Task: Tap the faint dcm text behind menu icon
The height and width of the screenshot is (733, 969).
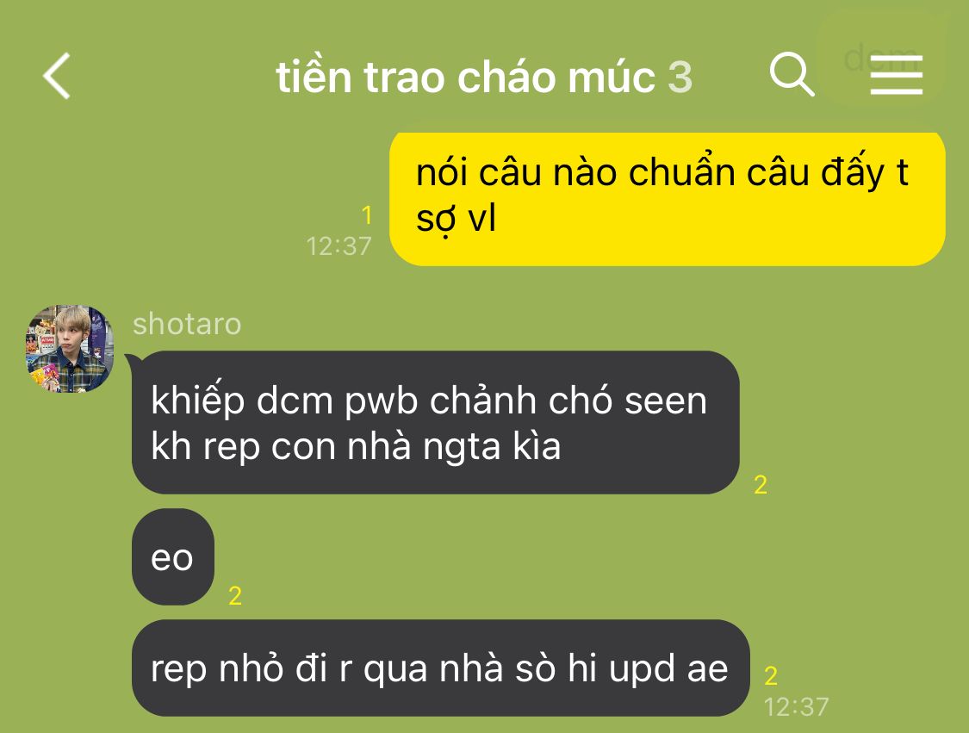Action: tap(880, 58)
